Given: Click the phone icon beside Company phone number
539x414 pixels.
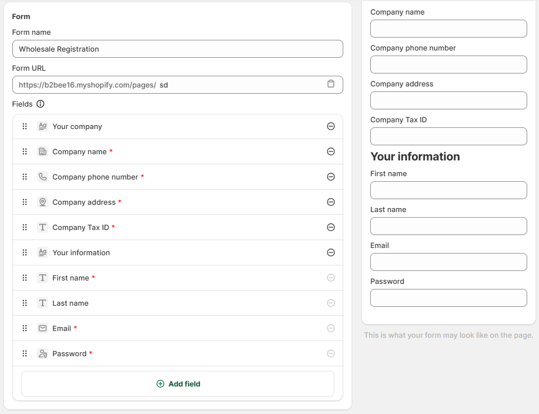Looking at the screenshot, I should coord(43,177).
